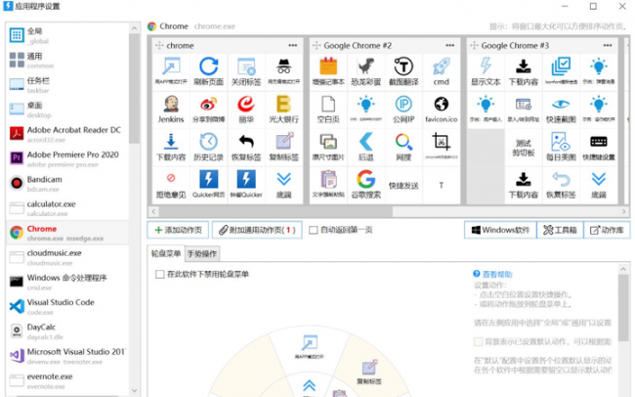Open the Windows软件 button
635x397 pixels.
500,230
